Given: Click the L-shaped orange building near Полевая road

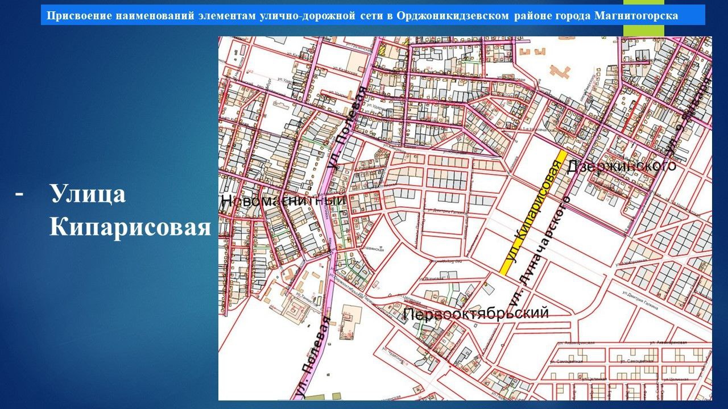Looking at the screenshot, I should [350, 321].
